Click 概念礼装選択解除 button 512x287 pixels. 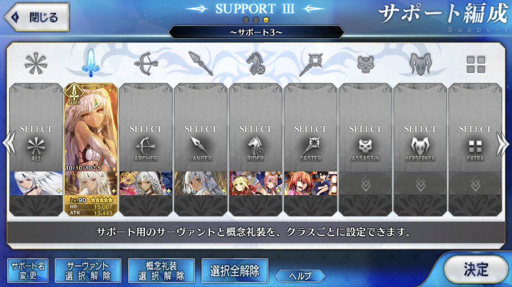click(162, 271)
